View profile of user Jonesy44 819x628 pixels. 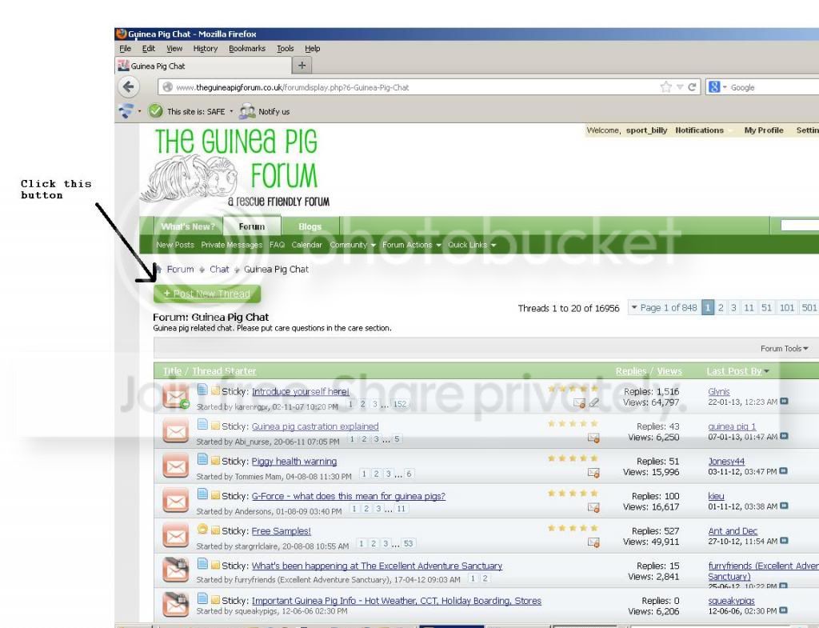726,462
